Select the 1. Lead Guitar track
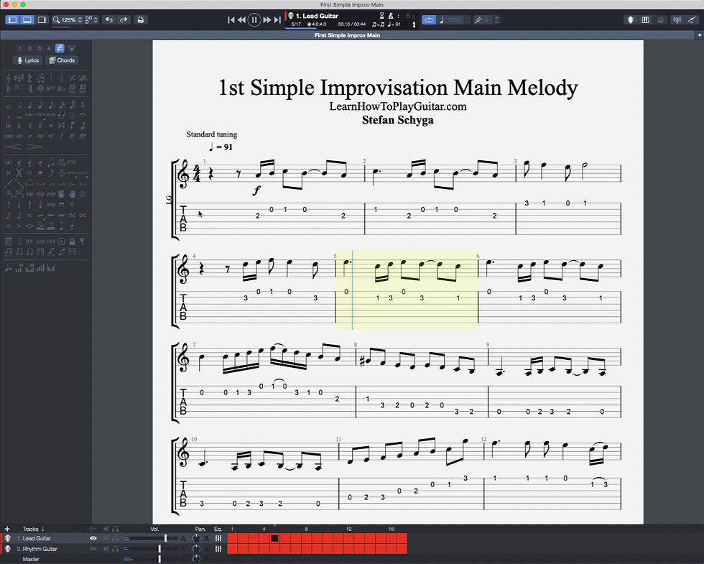 click(34, 538)
